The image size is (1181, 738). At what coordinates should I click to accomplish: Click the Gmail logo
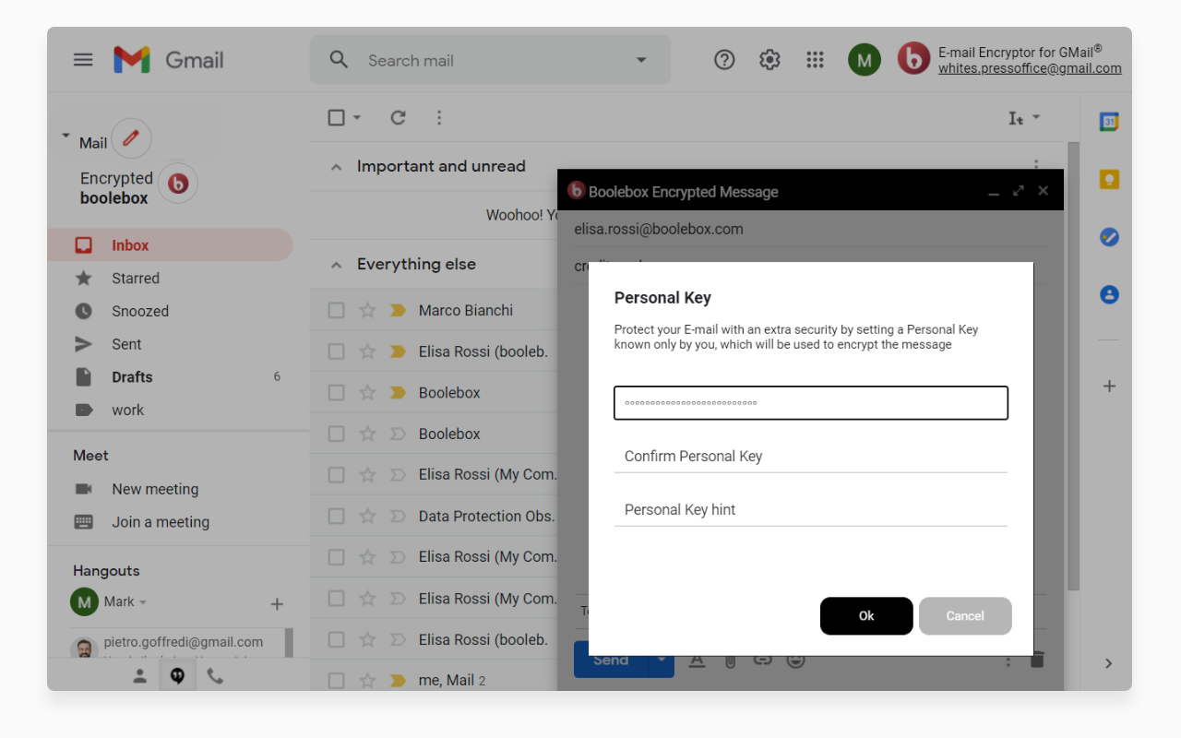[169, 60]
